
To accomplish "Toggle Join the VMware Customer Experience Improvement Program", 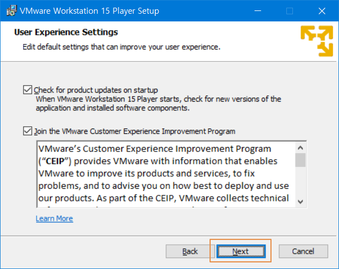I will pyautogui.click(x=27, y=131).
